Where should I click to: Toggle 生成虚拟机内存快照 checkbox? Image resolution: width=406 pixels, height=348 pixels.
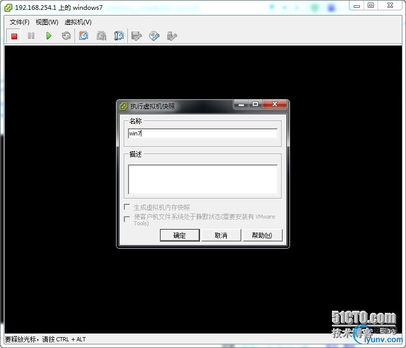pos(127,207)
